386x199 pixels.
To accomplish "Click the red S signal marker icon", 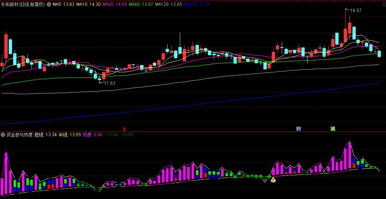I will (124, 129).
